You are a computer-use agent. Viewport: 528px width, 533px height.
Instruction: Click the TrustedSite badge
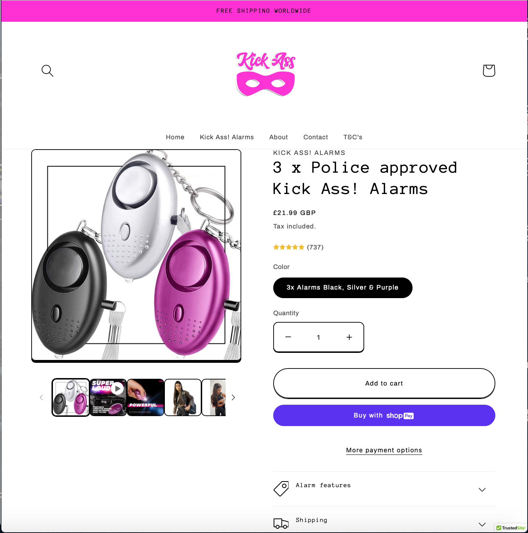pyautogui.click(x=511, y=528)
